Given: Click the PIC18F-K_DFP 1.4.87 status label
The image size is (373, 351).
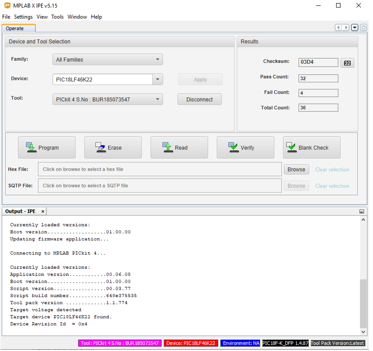Looking at the screenshot, I should [x=286, y=343].
